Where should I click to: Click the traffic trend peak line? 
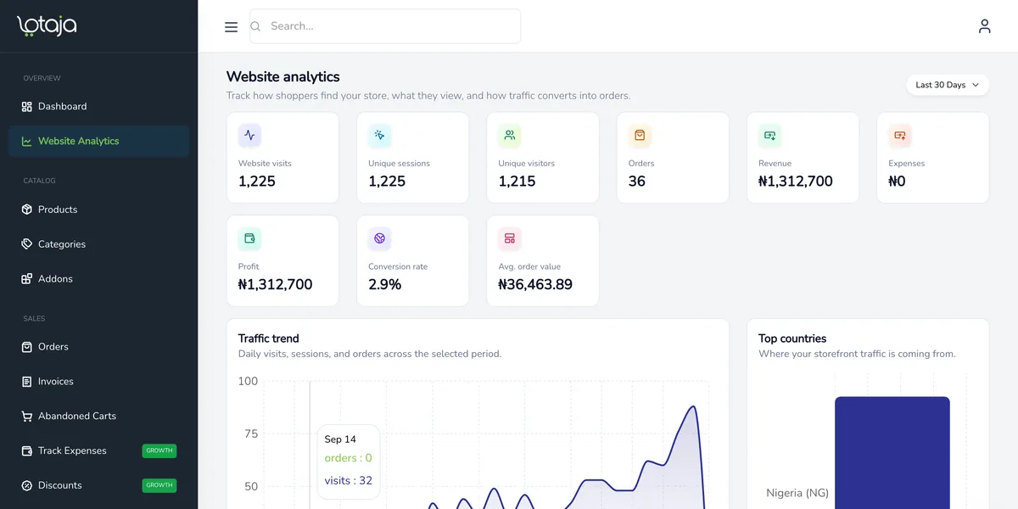tap(694, 408)
